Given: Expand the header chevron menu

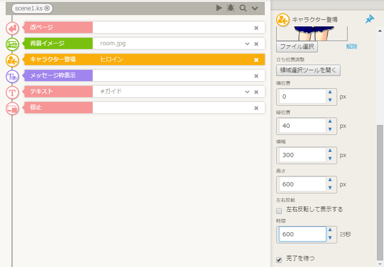Looking at the screenshot, I should coord(255,8).
